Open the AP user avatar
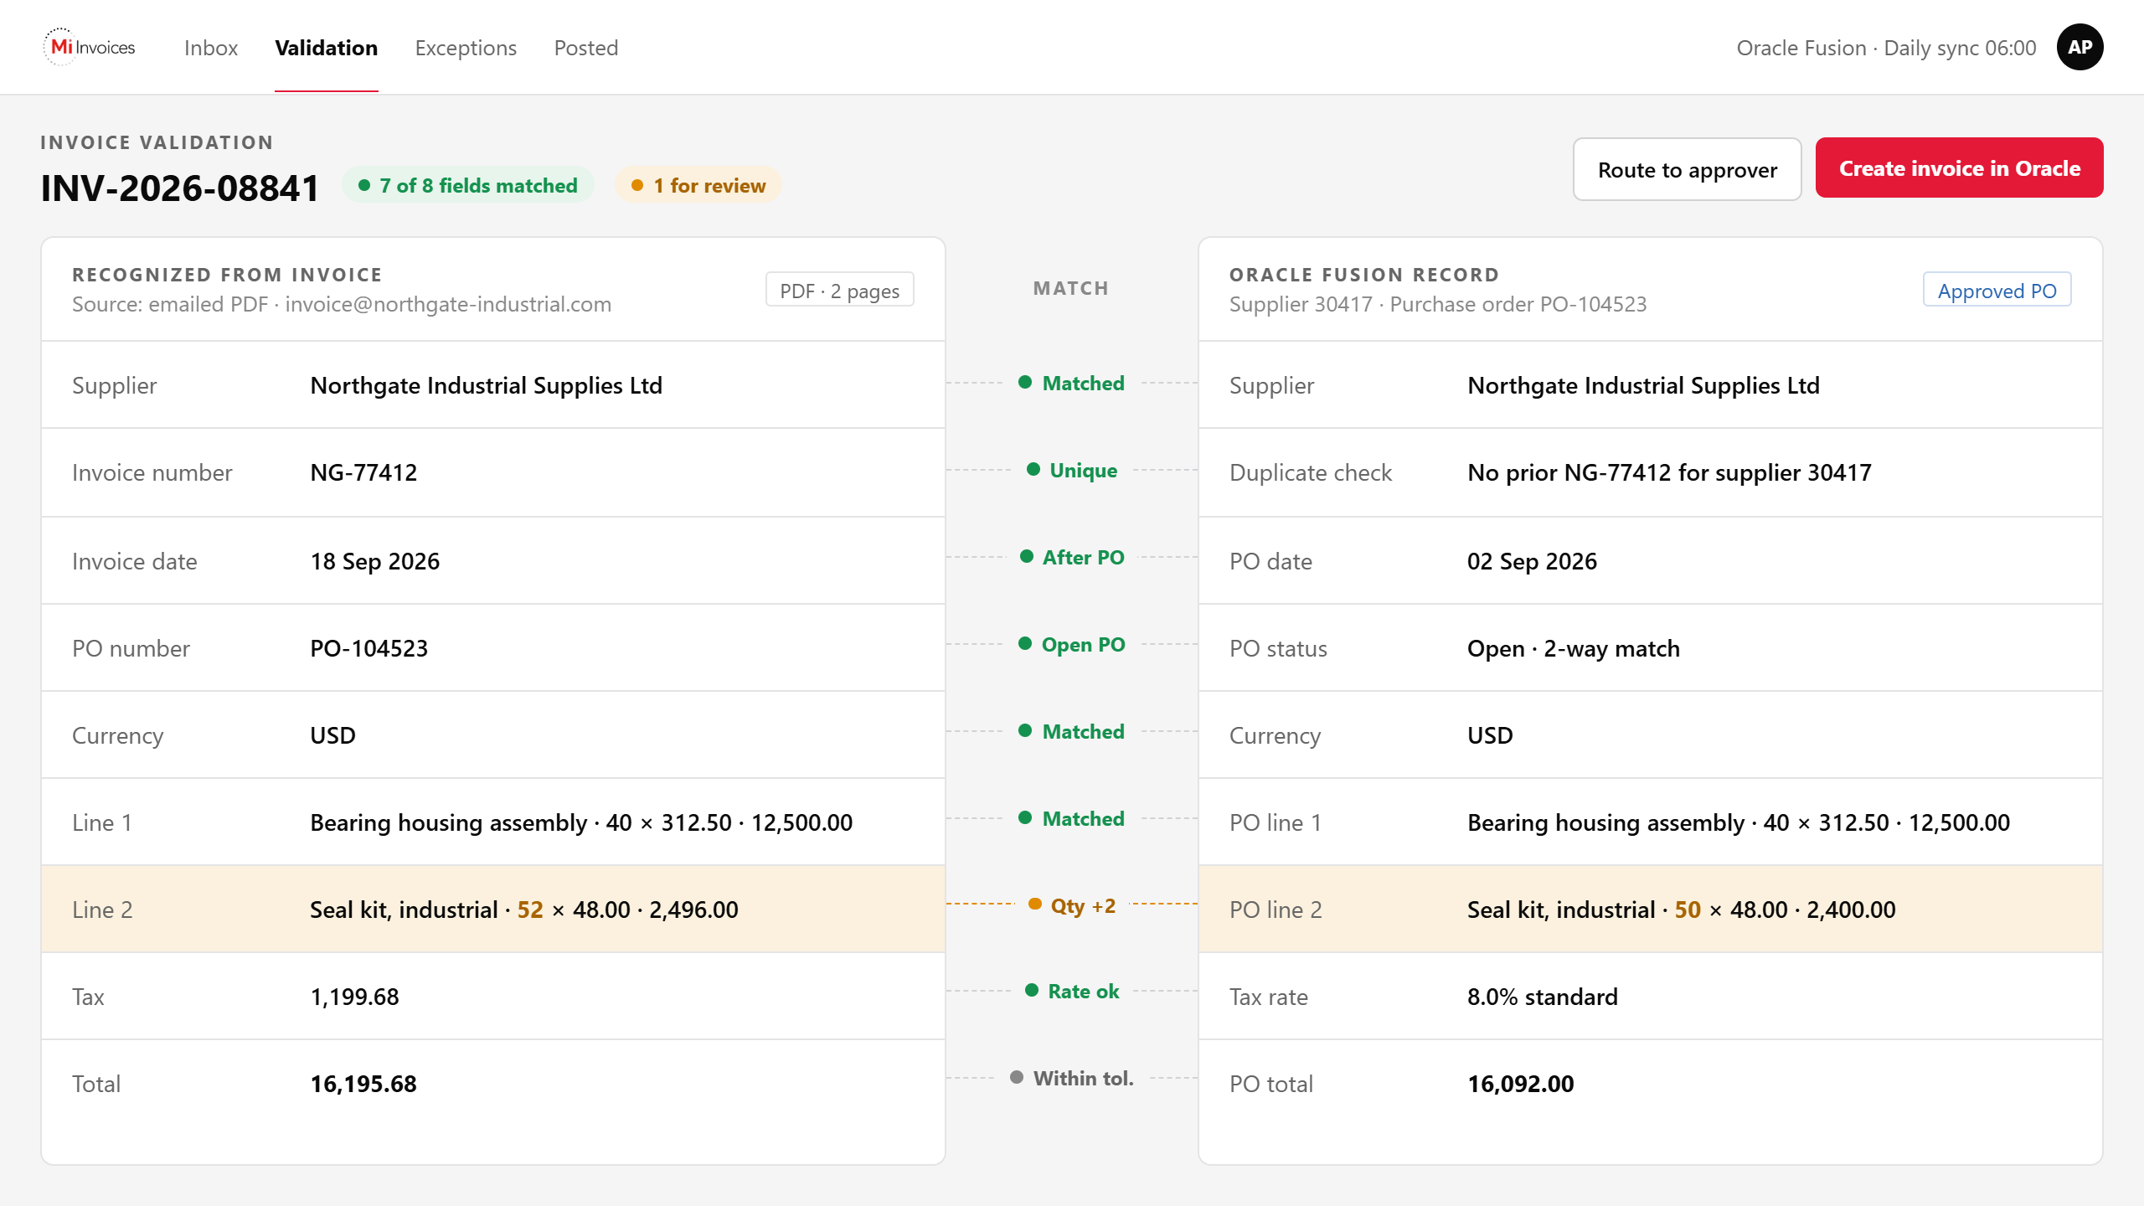The height and width of the screenshot is (1206, 2144). 2080,47
